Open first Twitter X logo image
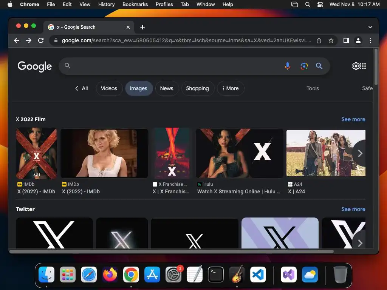 [54, 233]
